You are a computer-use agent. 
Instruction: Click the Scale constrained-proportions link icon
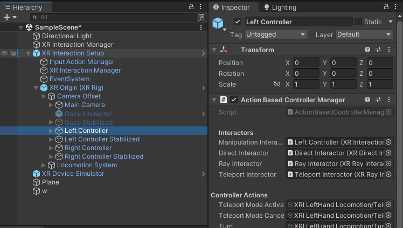pos(277,84)
